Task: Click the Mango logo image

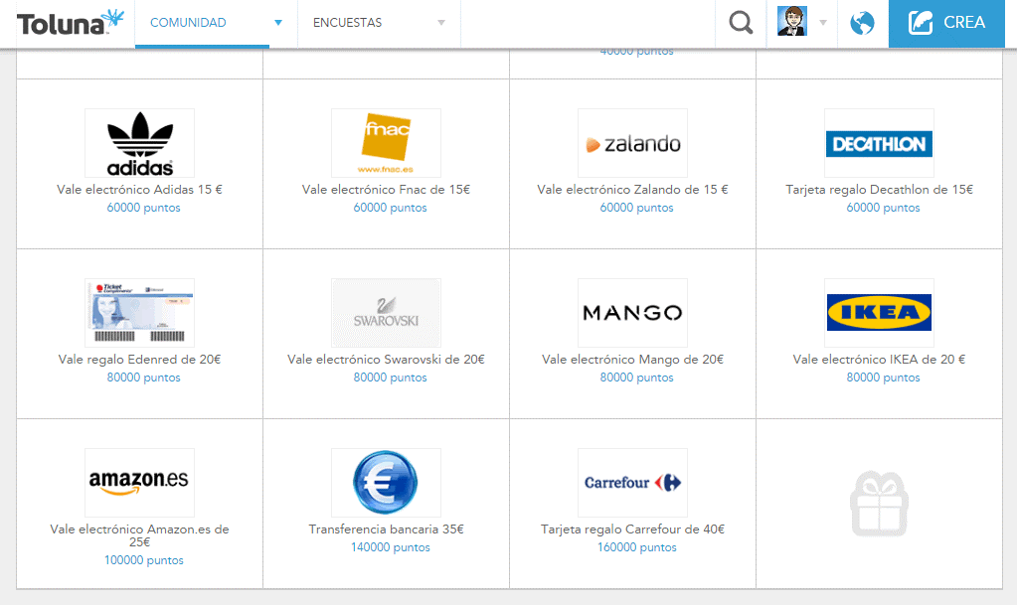Action: 632,313
